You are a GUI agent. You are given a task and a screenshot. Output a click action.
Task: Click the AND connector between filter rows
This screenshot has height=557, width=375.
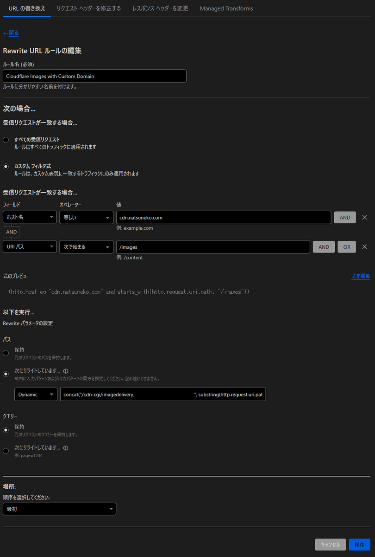[x=11, y=232]
